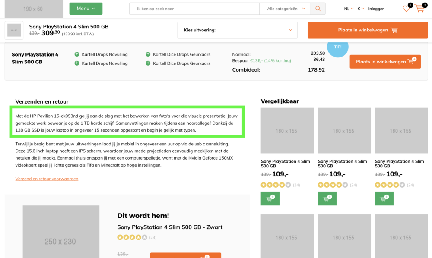Click first plus icon beside Kartell Drops Navulling

coord(77,54)
